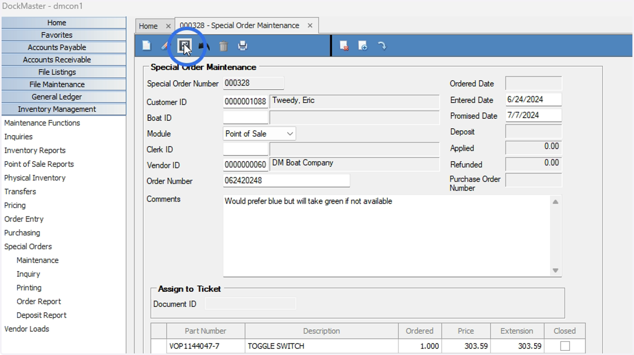Click the Entered Date field 6/24/2024
This screenshot has width=634, height=355.
click(x=534, y=99)
